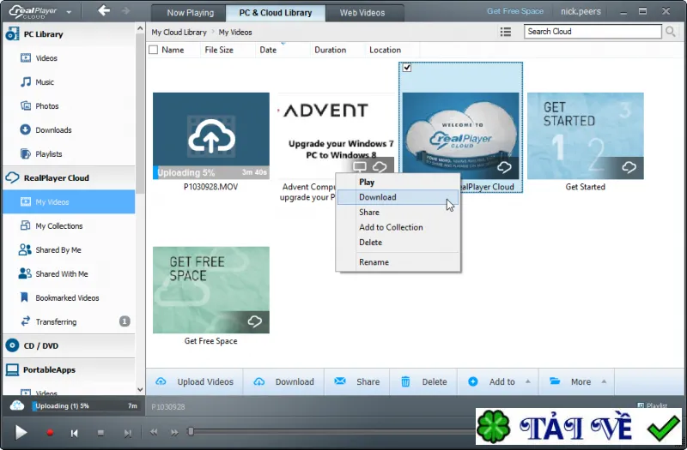Screen dimensions: 687x450
Task: Uncheck the selected RealPlayer Cloud video checkbox
Action: 407,68
